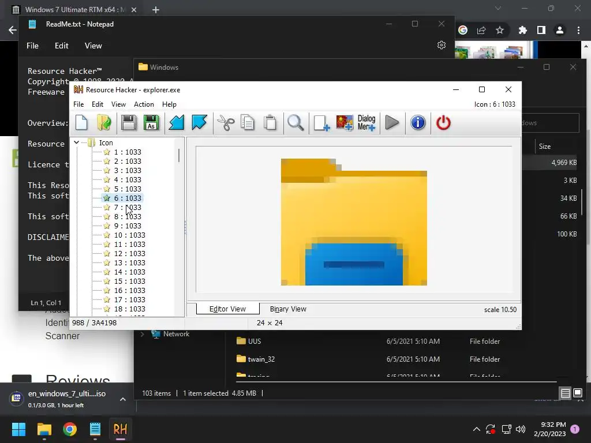Screen dimensions: 591x443
Task: Open Resource Hacker Action menu
Action: pyautogui.click(x=144, y=104)
